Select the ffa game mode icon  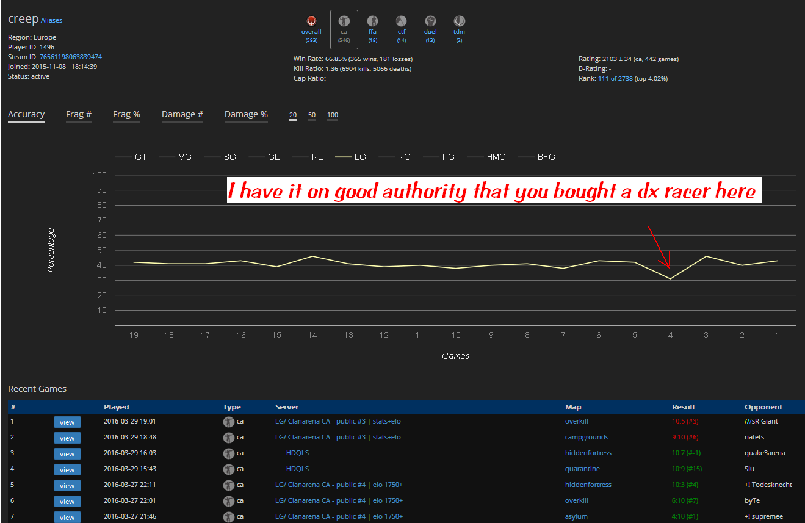click(372, 22)
